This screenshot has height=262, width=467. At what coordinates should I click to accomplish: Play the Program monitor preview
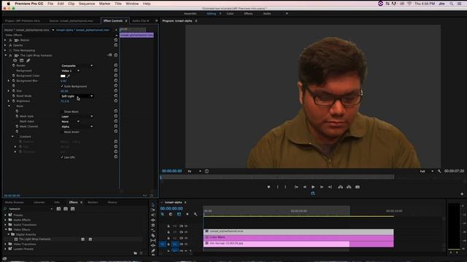[313, 187]
